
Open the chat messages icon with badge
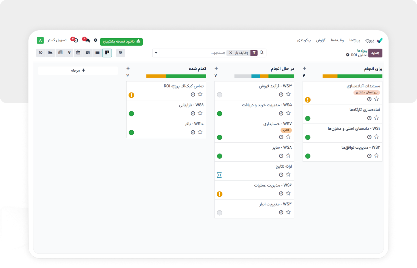87,40
